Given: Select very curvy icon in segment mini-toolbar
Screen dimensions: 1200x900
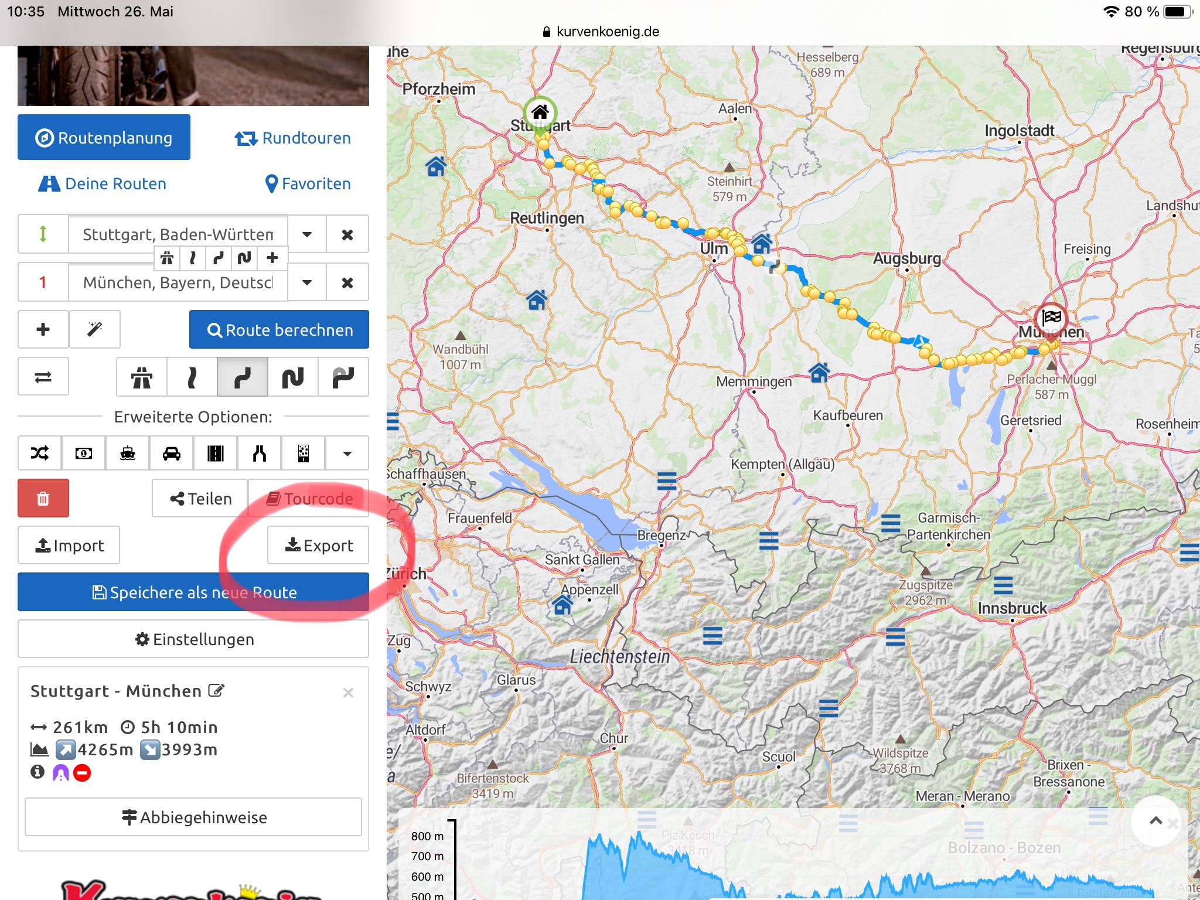Looking at the screenshot, I should pos(244,258).
